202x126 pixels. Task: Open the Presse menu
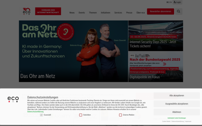pos(129,13)
